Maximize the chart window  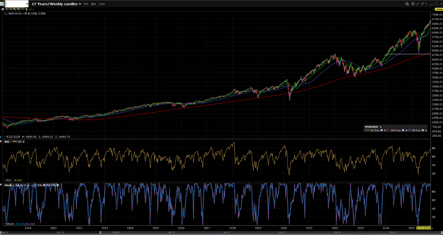pos(436,4)
